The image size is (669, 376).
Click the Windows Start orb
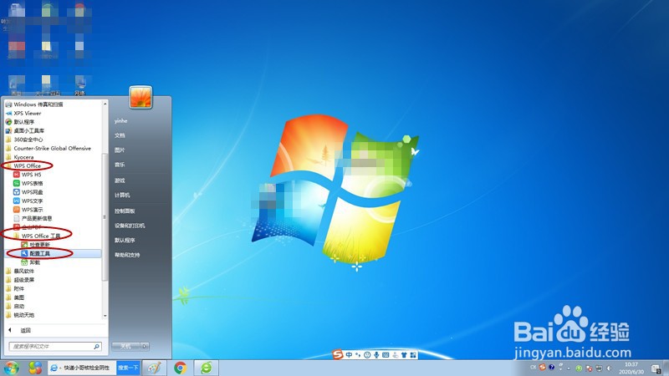(11, 368)
